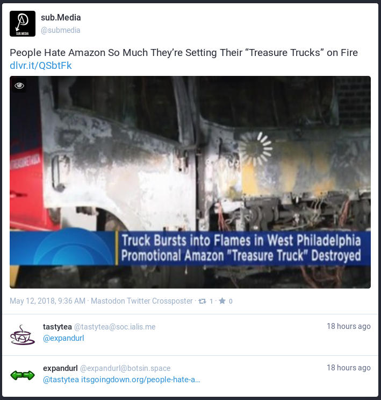The image size is (381, 400).
Task: Click tastytea's teacup avatar
Action: point(23,335)
